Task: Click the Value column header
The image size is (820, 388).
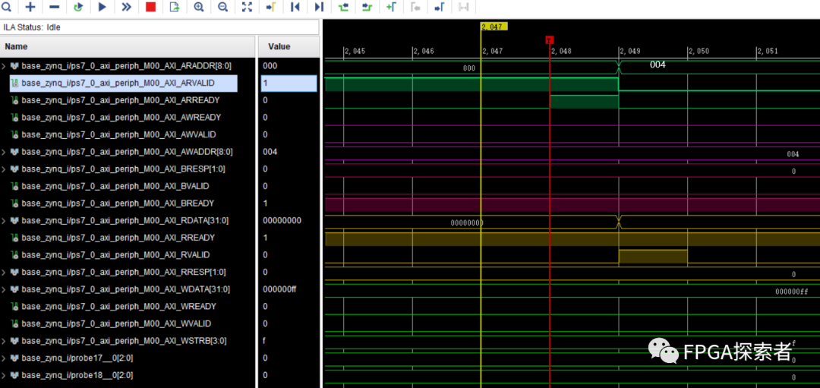Action: click(279, 46)
